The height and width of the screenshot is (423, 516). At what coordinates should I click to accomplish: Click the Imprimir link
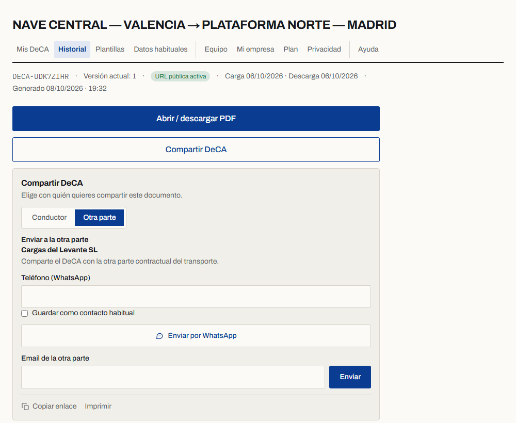pos(98,406)
